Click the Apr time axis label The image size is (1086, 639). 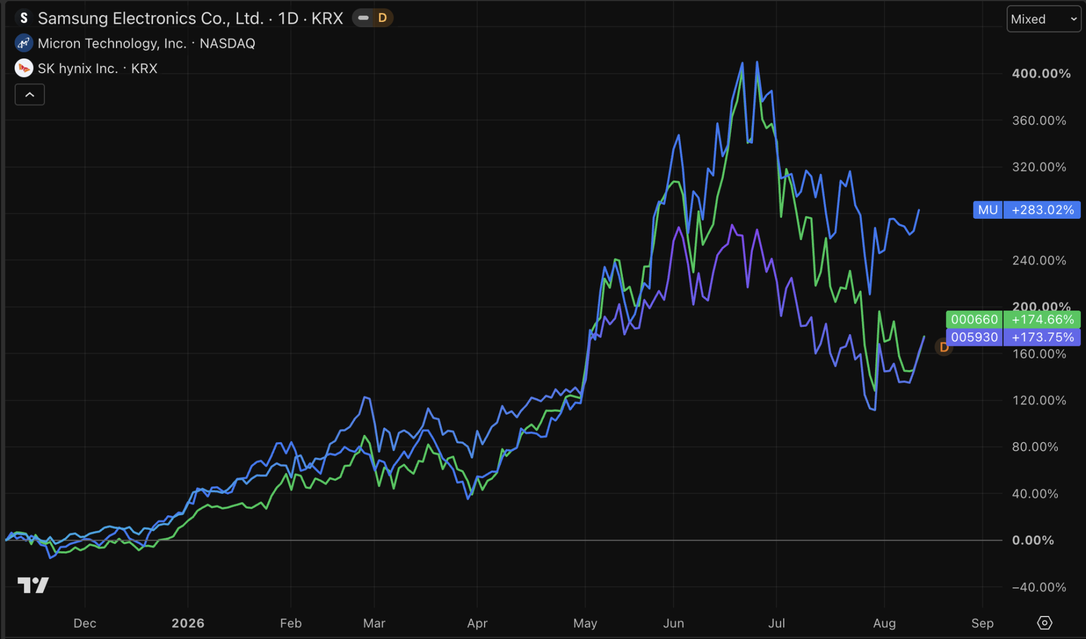click(x=477, y=623)
